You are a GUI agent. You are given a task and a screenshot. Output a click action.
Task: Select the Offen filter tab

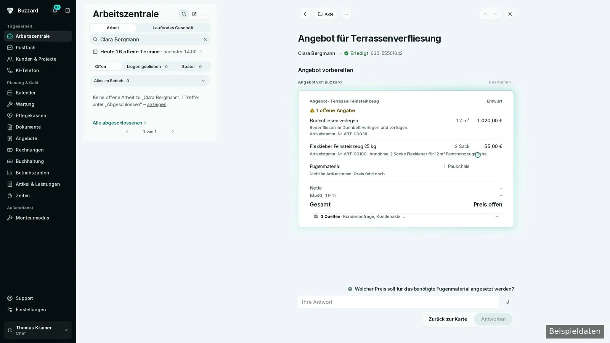106,66
